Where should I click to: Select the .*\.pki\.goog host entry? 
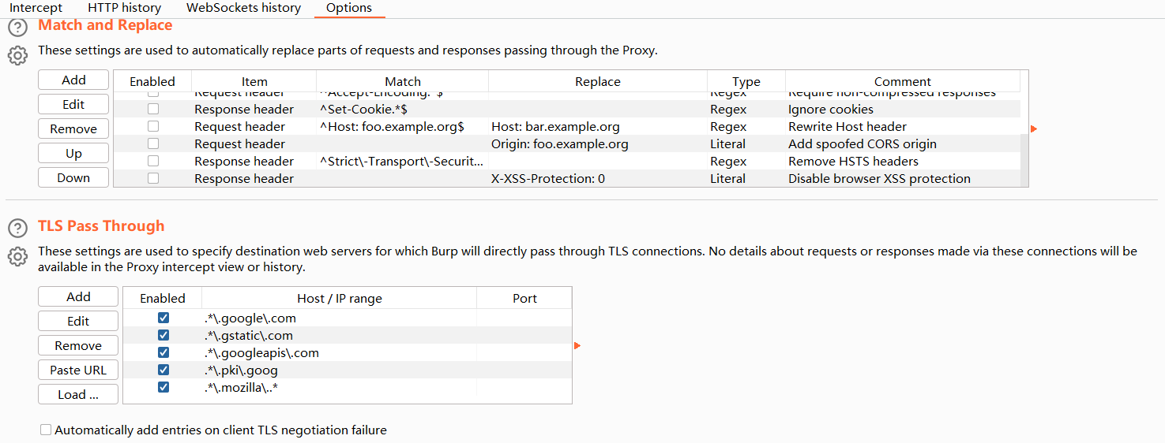340,370
